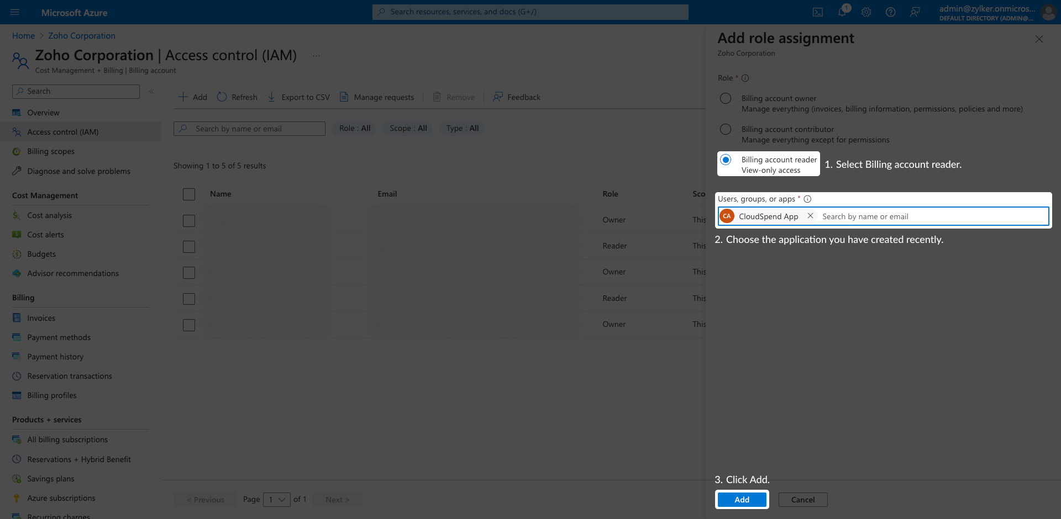The image size is (1061, 519).
Task: Click the Add toolbar command
Action: (x=193, y=97)
